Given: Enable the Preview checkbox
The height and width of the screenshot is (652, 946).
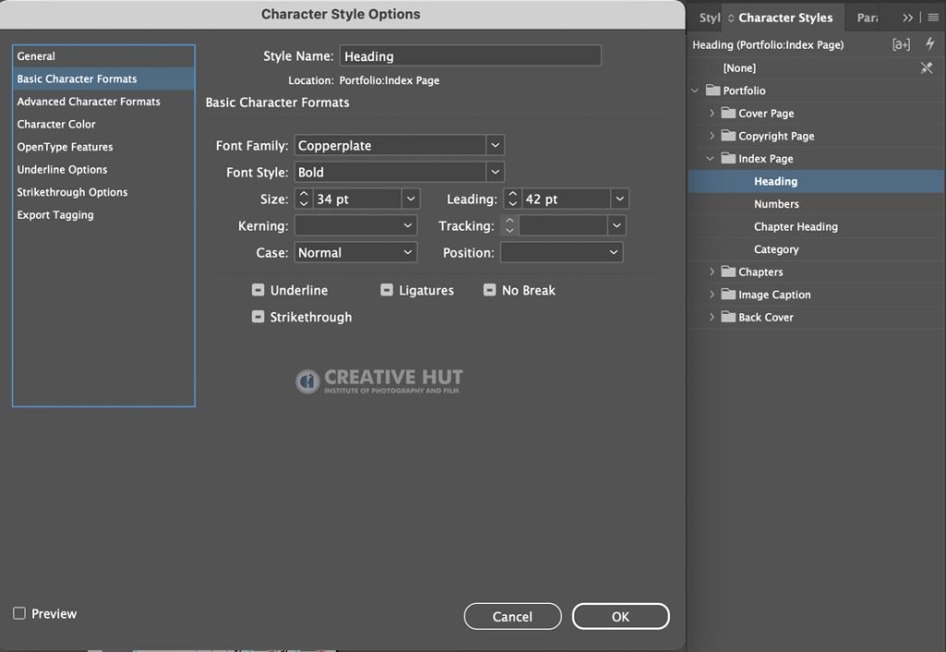Looking at the screenshot, I should tap(19, 613).
